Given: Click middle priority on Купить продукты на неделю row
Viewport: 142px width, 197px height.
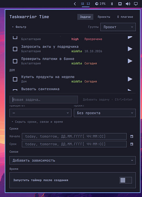Looking at the screenshot, I should [x=77, y=81].
